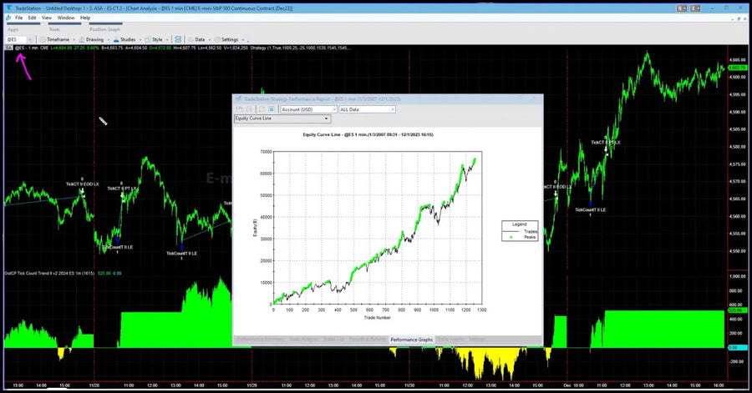Click the Dec date label on time axis
This screenshot has height=393, width=752.
568,385
